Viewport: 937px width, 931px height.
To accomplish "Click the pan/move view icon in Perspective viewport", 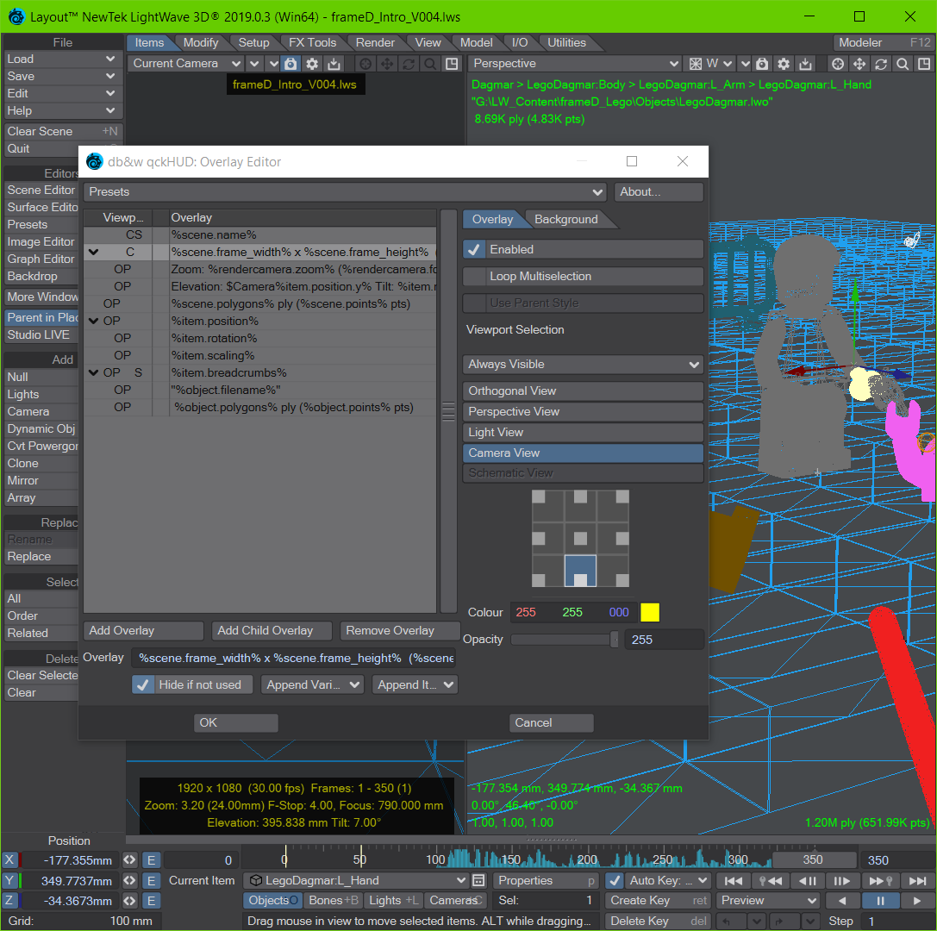I will tap(859, 64).
